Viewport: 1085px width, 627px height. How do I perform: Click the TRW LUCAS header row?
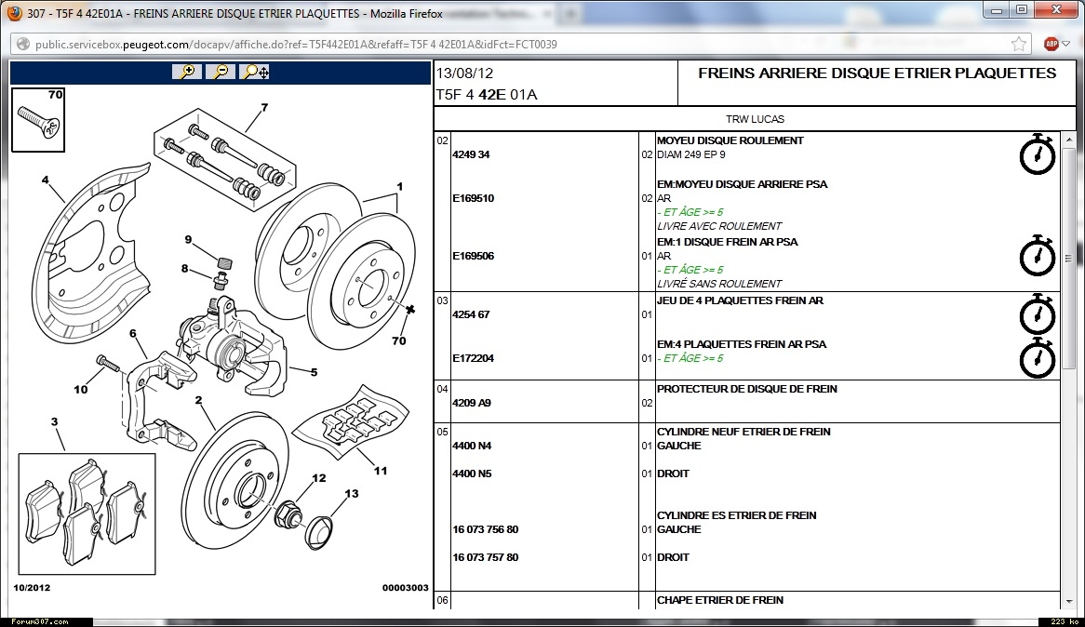(755, 120)
